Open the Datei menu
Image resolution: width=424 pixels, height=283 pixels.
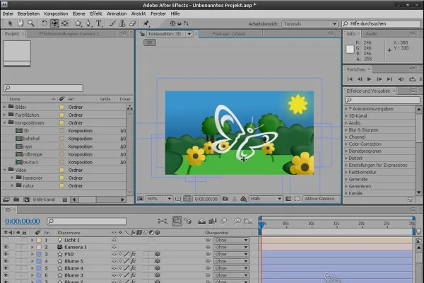(x=8, y=13)
